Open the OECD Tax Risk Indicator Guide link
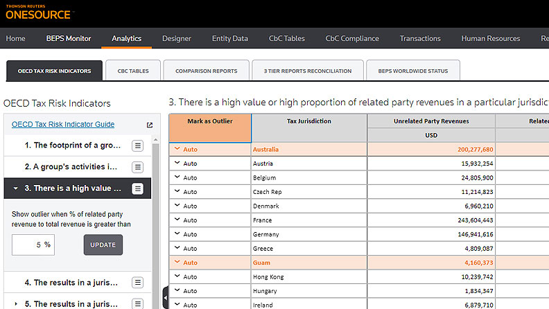 (63, 125)
